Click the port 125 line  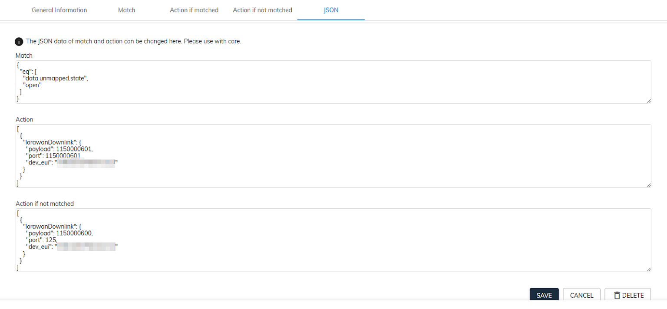42,240
